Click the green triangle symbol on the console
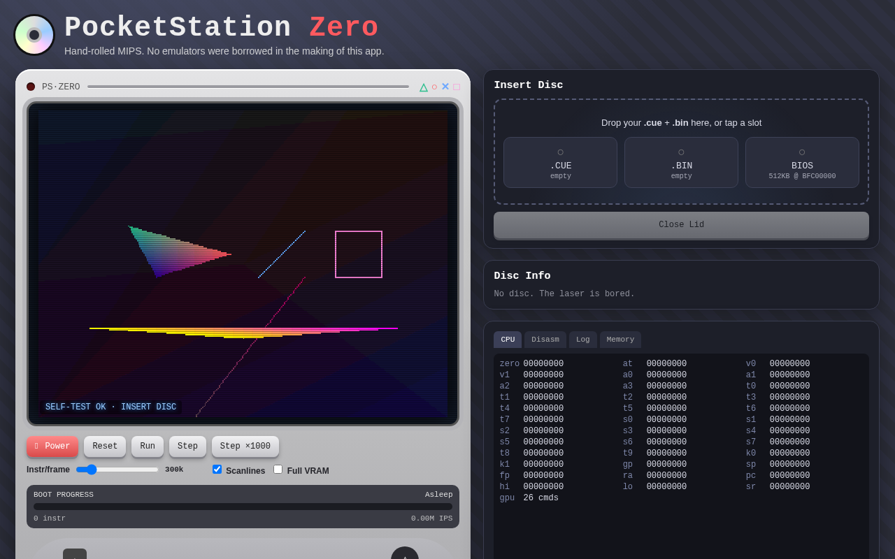895x559 pixels. [423, 87]
